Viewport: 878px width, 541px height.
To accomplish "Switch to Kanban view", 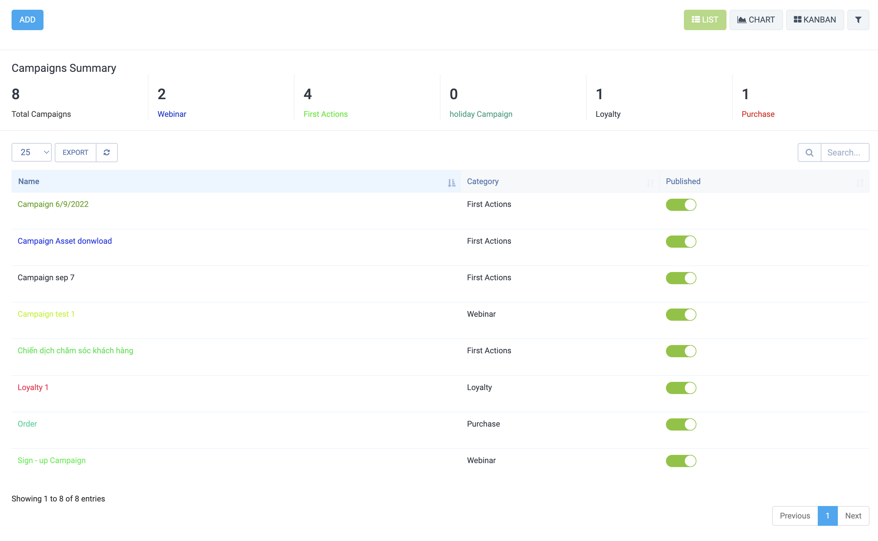I will click(x=814, y=20).
